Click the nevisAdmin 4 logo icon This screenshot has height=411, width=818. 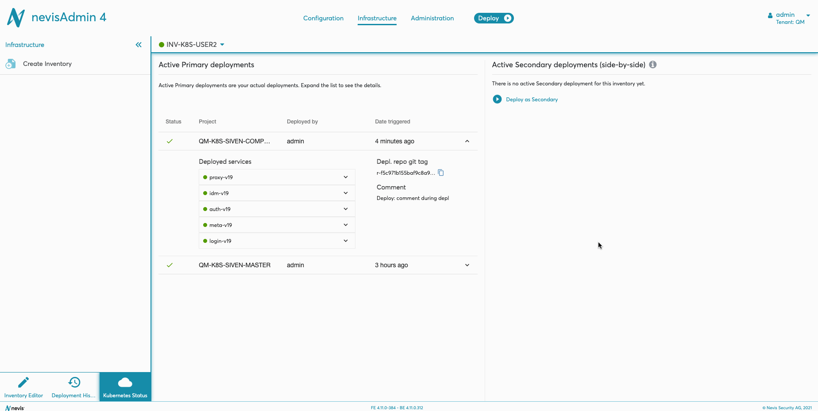pyautogui.click(x=16, y=18)
